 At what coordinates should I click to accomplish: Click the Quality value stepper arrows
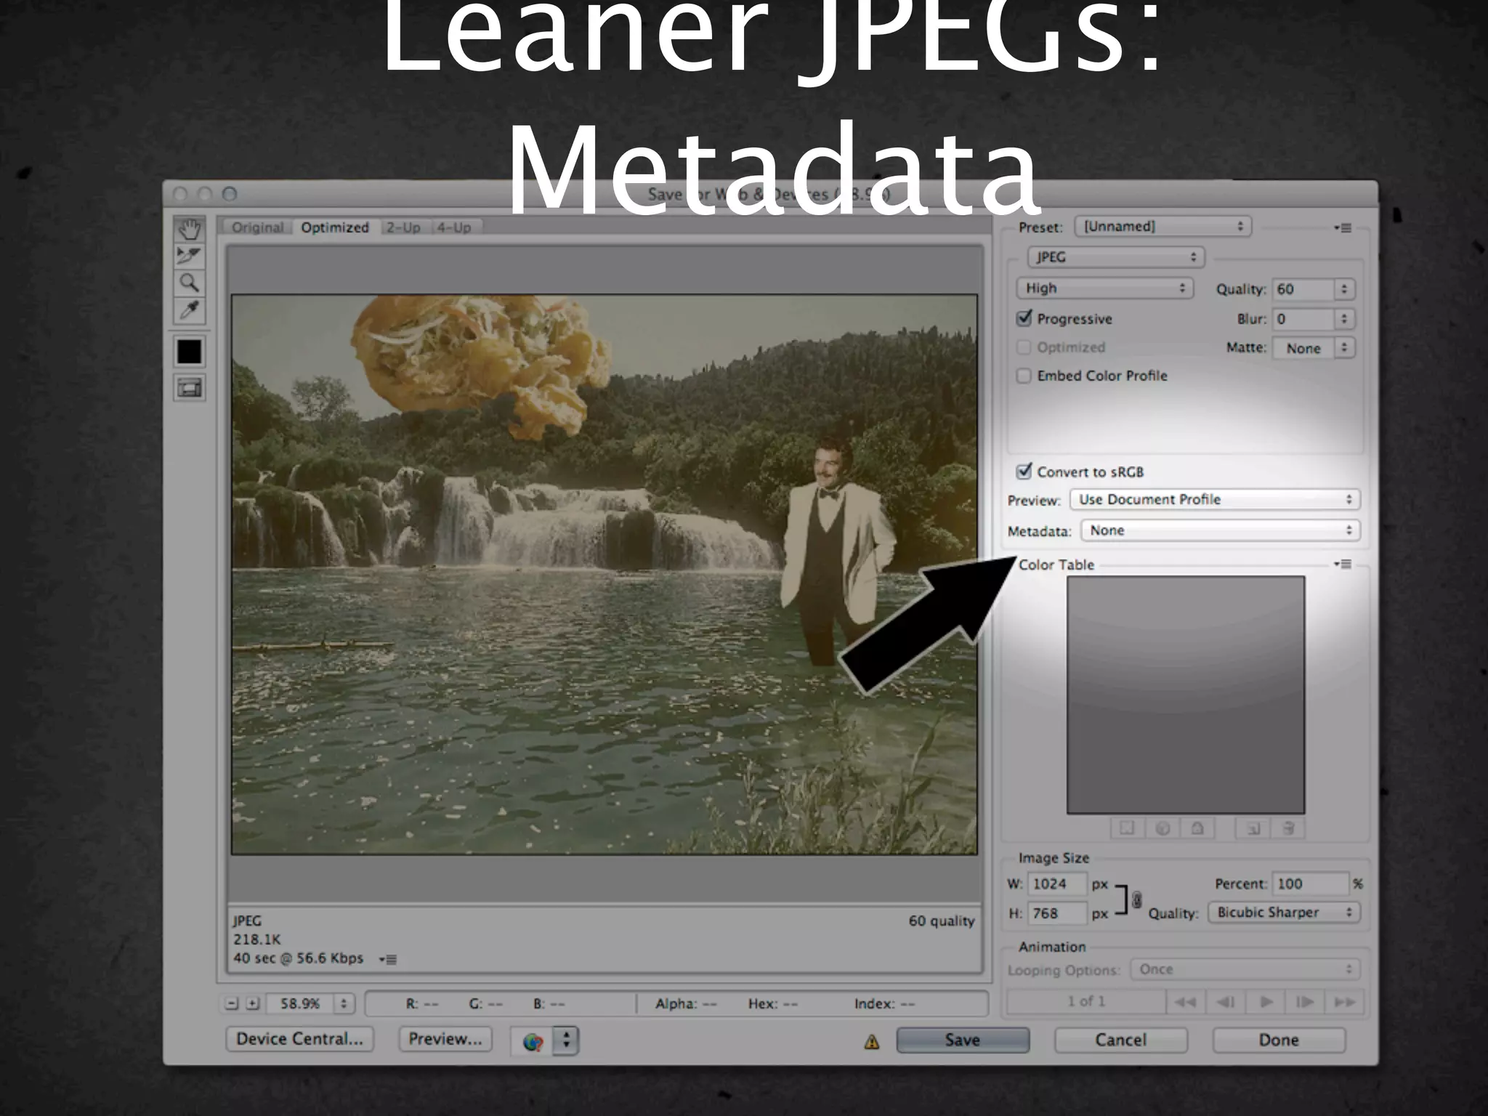1344,289
